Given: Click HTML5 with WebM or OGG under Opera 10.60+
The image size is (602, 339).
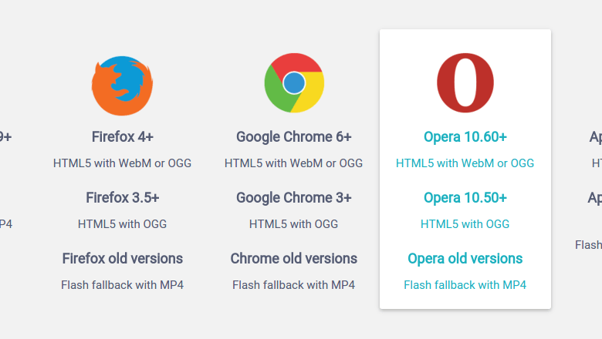Looking at the screenshot, I should click(465, 163).
